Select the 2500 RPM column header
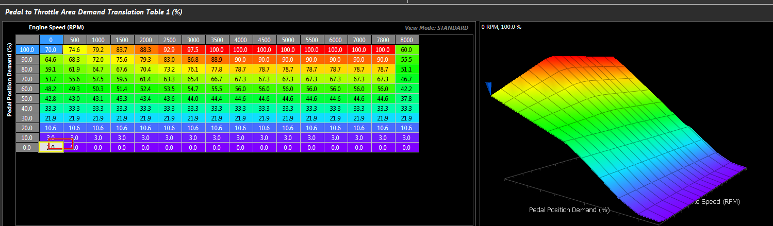The image size is (773, 226). [x=170, y=40]
